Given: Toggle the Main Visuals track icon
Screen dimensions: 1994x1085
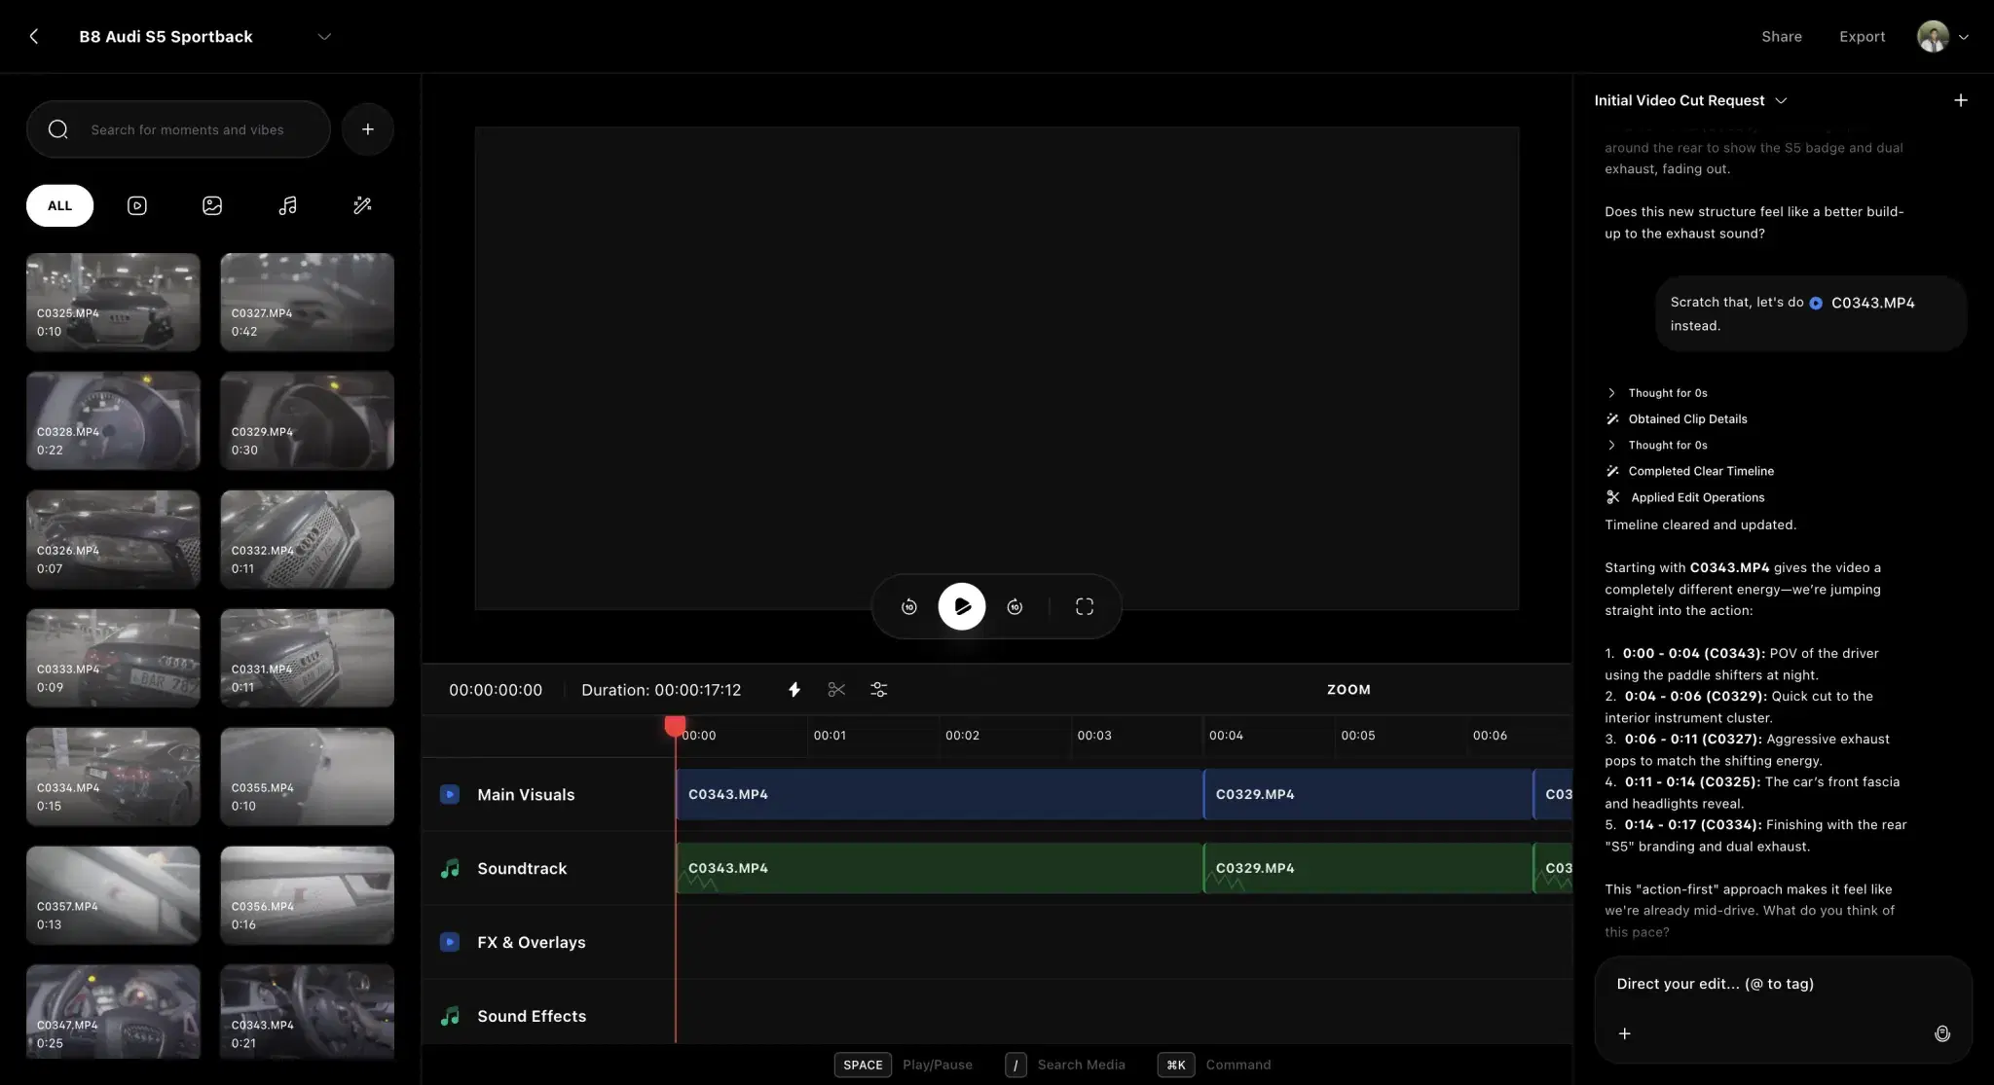Looking at the screenshot, I should point(450,794).
